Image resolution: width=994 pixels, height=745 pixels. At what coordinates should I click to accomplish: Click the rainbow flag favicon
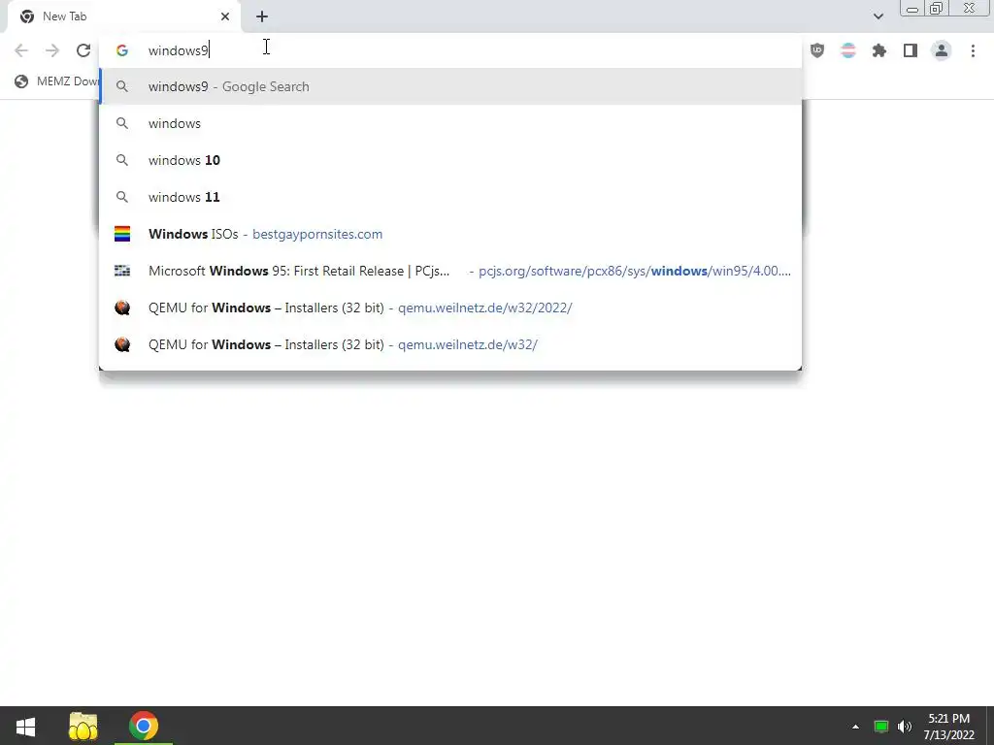coord(122,234)
